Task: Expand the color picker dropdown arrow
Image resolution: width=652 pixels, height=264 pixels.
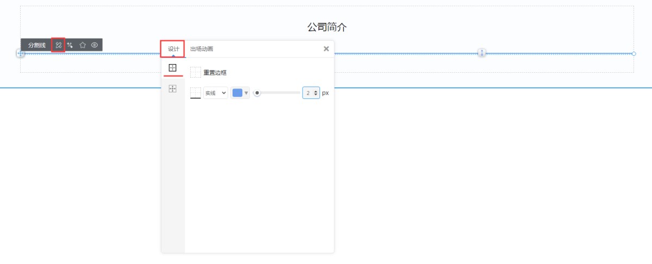Action: point(246,93)
